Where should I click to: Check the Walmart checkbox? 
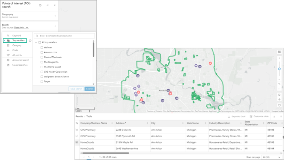point(42,47)
